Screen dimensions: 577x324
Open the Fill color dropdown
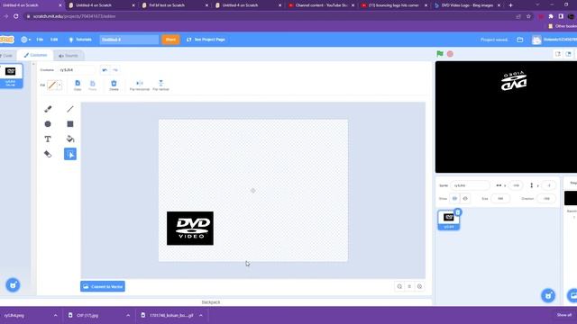(x=60, y=85)
